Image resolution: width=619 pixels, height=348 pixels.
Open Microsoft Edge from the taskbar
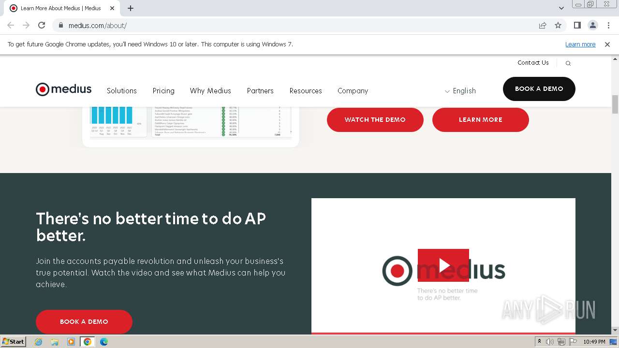point(104,342)
